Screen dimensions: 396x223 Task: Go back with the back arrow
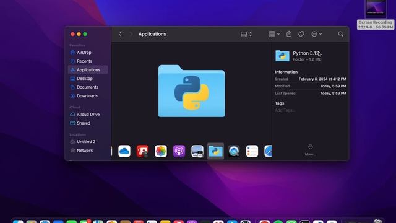[120, 34]
